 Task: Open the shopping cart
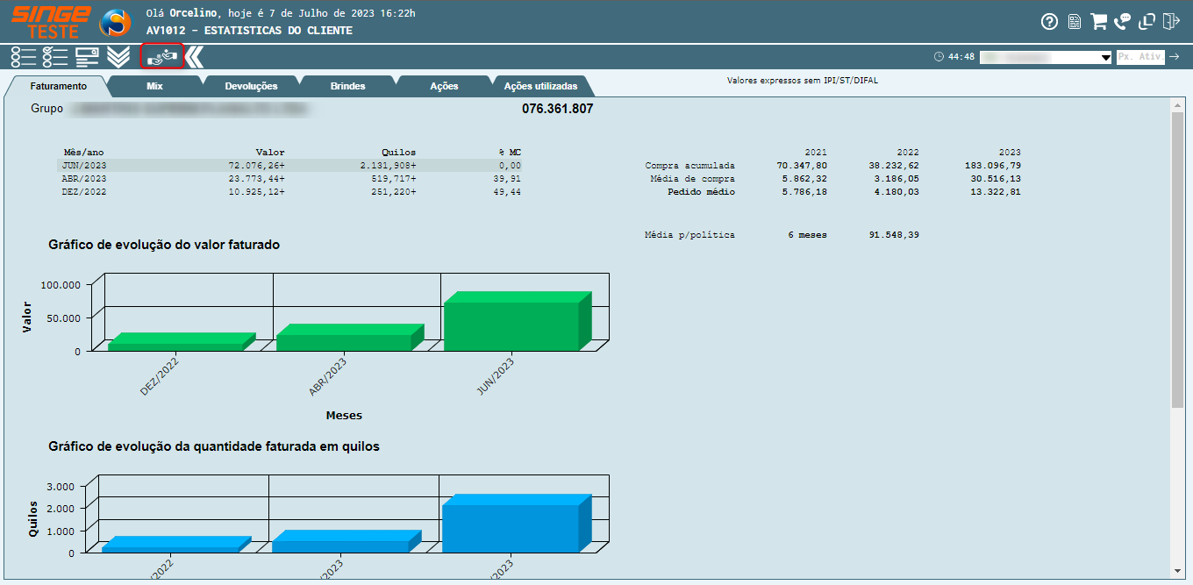(x=1098, y=22)
